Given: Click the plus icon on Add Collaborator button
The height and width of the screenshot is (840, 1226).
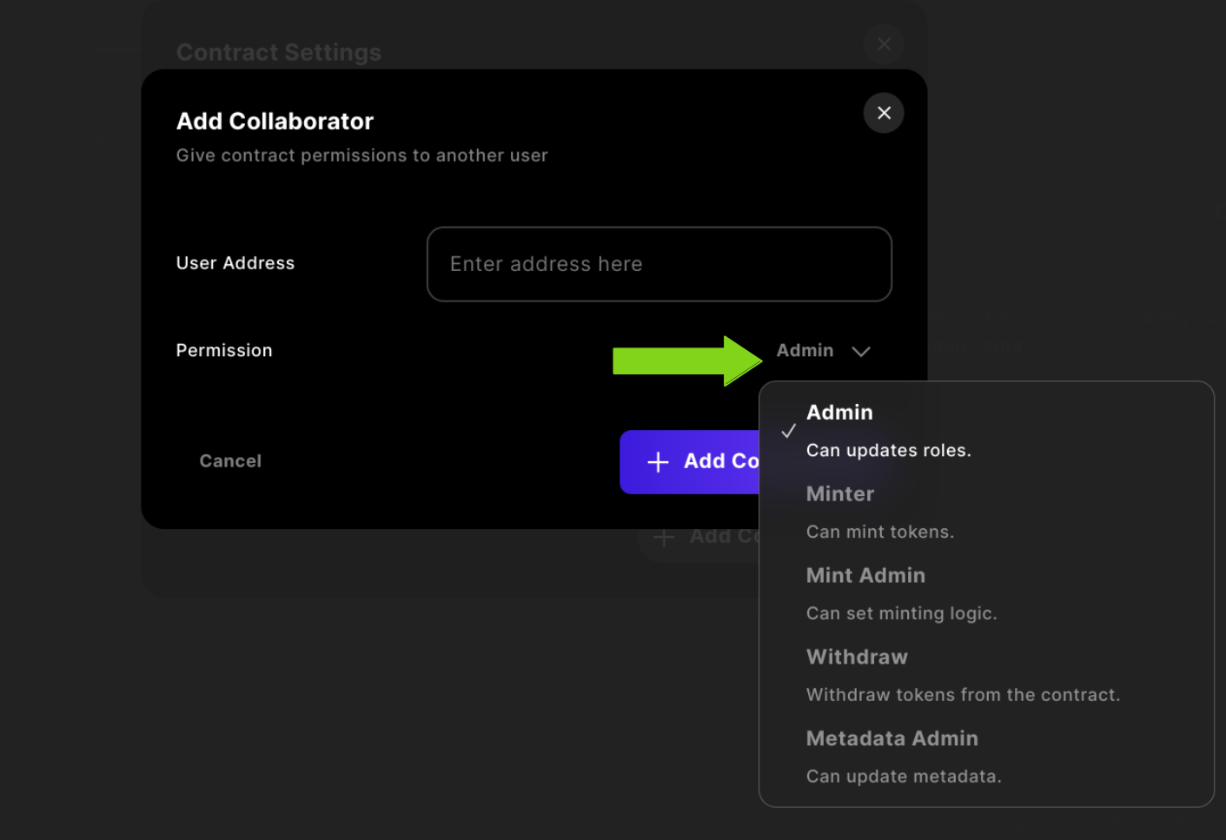Looking at the screenshot, I should coord(659,462).
